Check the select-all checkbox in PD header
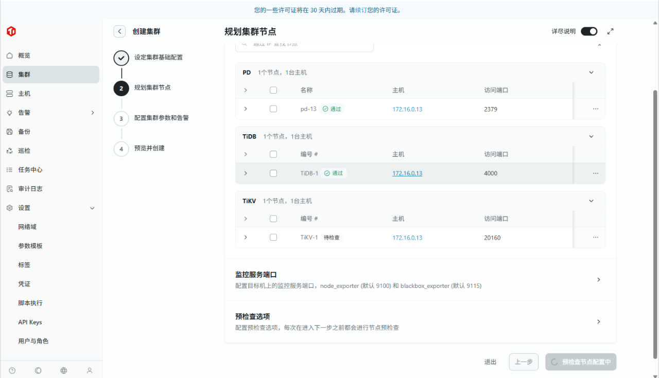The image size is (659, 378). pyautogui.click(x=273, y=90)
